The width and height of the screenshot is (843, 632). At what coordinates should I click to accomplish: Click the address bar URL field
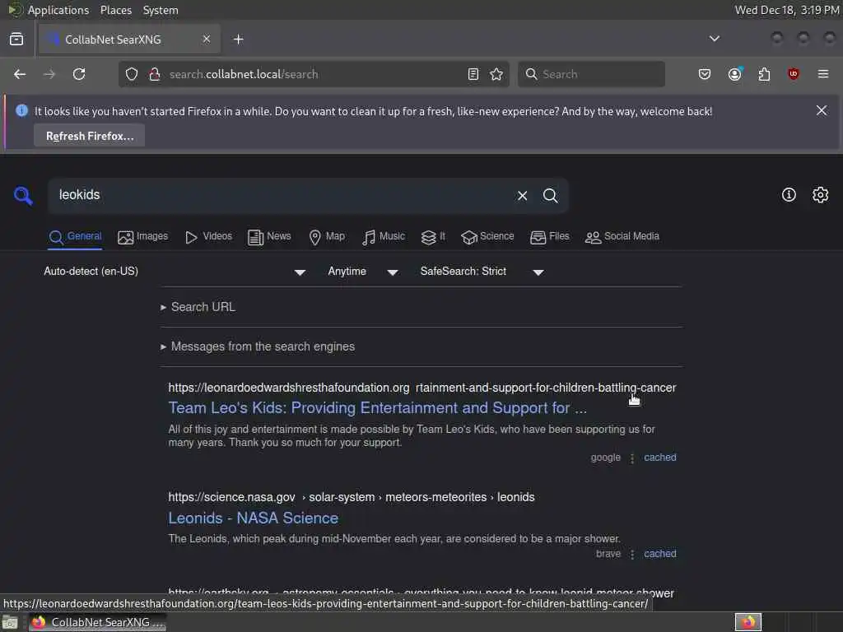314,74
